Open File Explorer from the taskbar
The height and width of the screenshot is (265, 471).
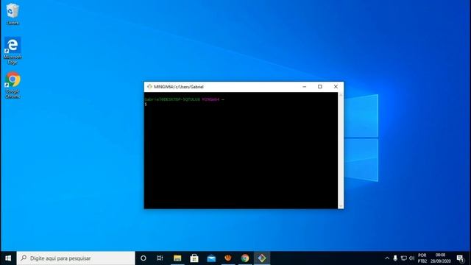point(177,258)
